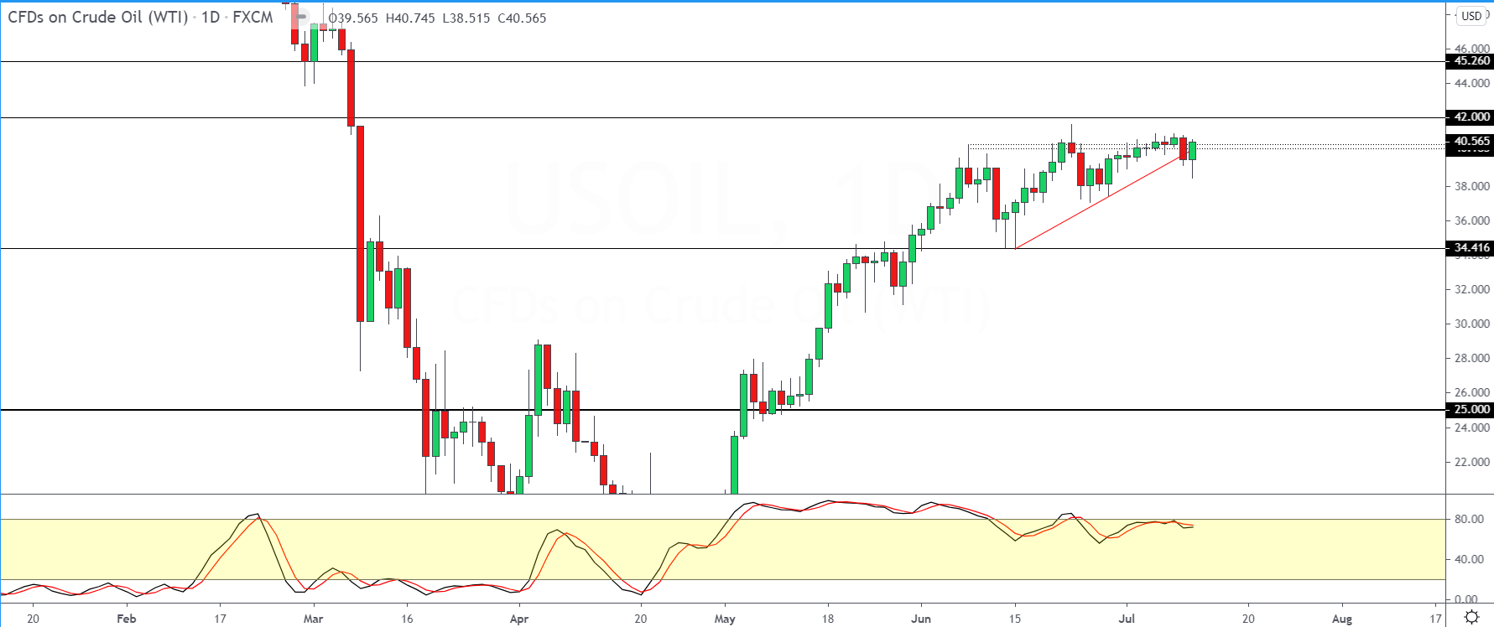Open chart settings gear icon
1494x627 pixels.
[x=1471, y=618]
